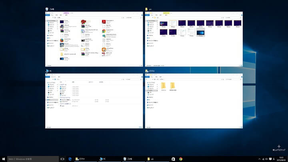Open the volume icon in system tray
Screen dimensions: 288x162
pyautogui.click(x=266, y=159)
